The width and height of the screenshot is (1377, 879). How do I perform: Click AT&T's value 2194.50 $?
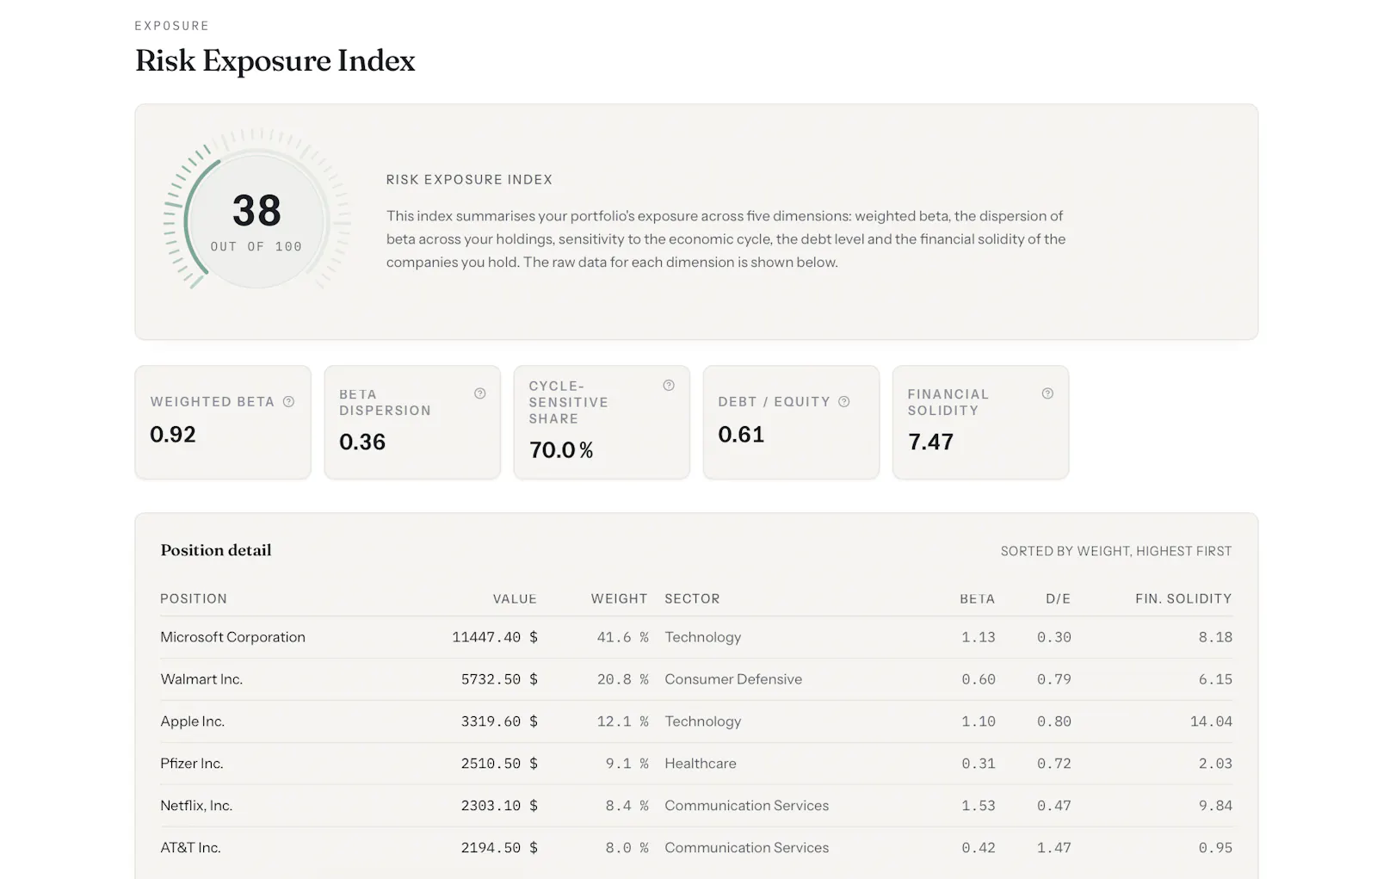pyautogui.click(x=499, y=848)
